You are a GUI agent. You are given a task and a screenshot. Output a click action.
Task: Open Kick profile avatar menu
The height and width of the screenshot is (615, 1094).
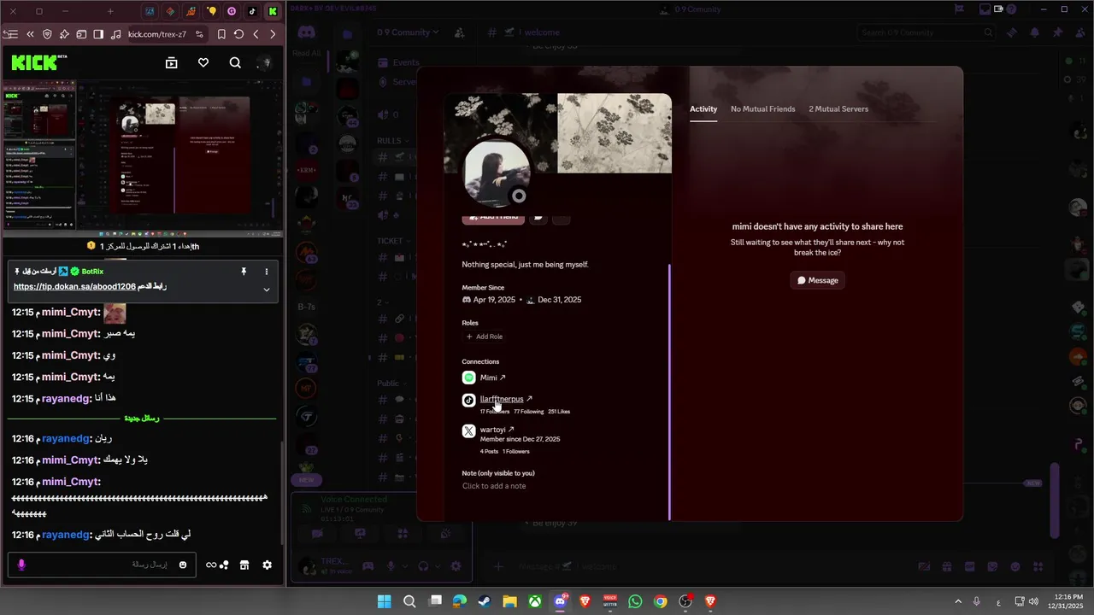(265, 62)
